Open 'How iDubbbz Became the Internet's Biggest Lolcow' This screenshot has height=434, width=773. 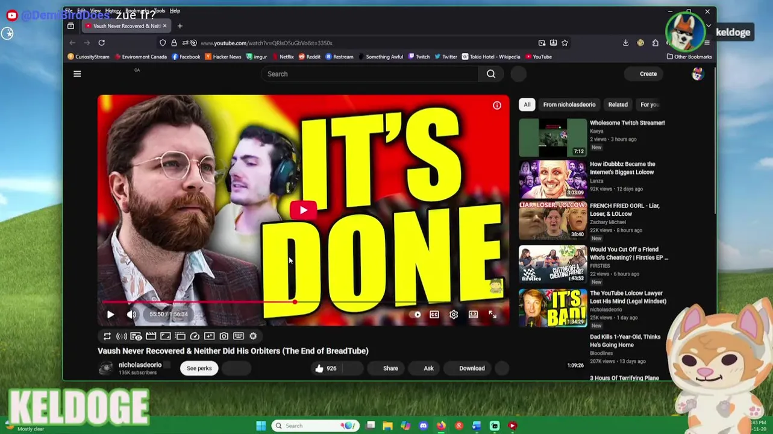[622, 168]
